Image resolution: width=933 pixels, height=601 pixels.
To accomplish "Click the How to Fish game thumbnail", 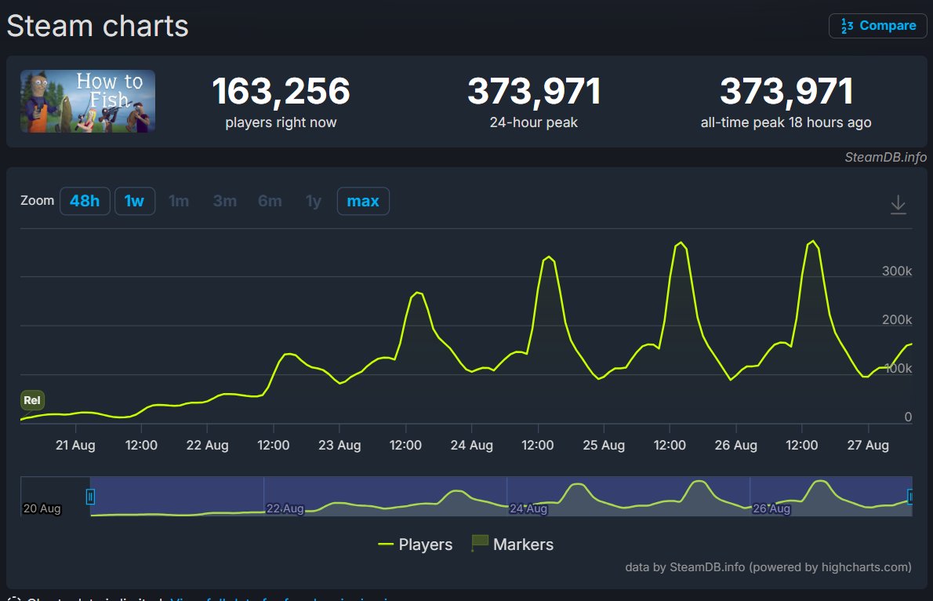I will [88, 101].
